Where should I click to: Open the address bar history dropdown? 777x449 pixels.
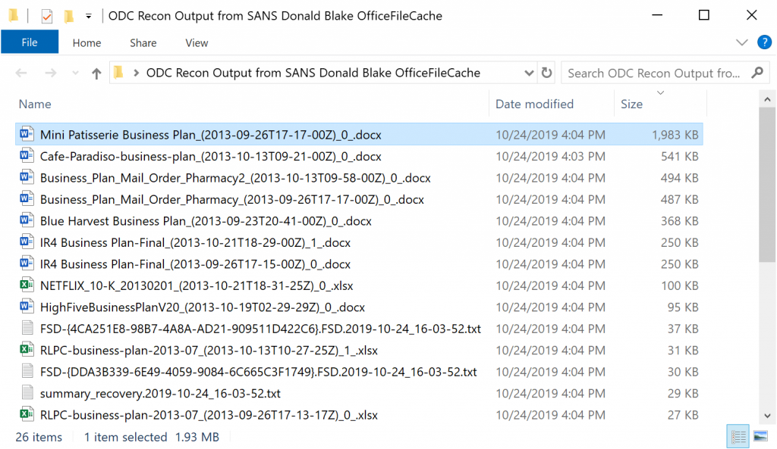529,73
